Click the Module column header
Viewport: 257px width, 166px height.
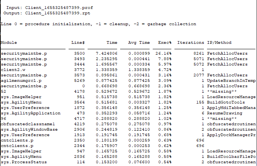9,43
